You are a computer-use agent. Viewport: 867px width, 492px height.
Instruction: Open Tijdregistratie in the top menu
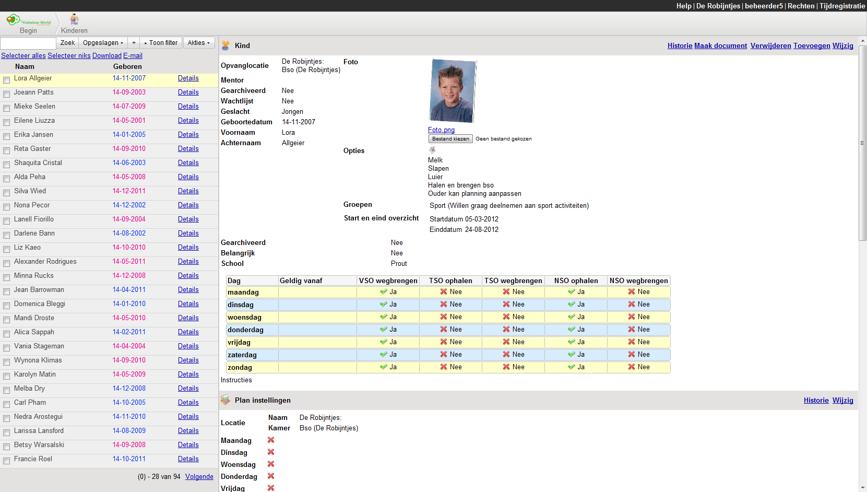click(x=842, y=6)
